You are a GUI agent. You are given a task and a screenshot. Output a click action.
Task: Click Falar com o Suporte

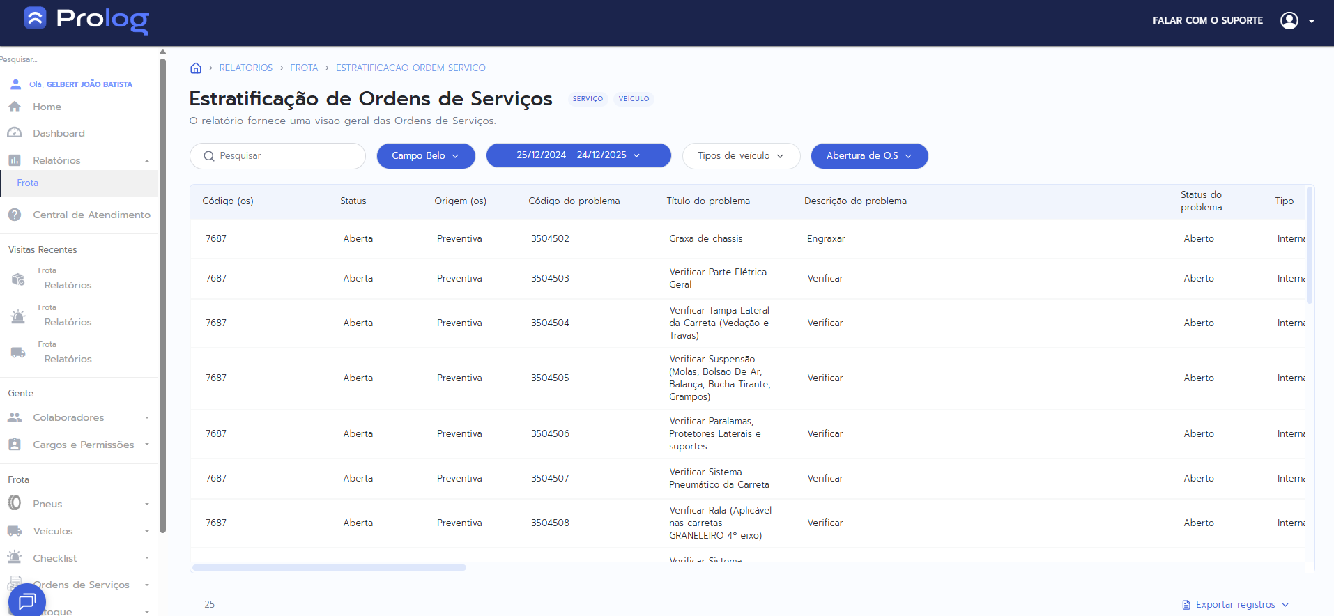coord(1207,21)
